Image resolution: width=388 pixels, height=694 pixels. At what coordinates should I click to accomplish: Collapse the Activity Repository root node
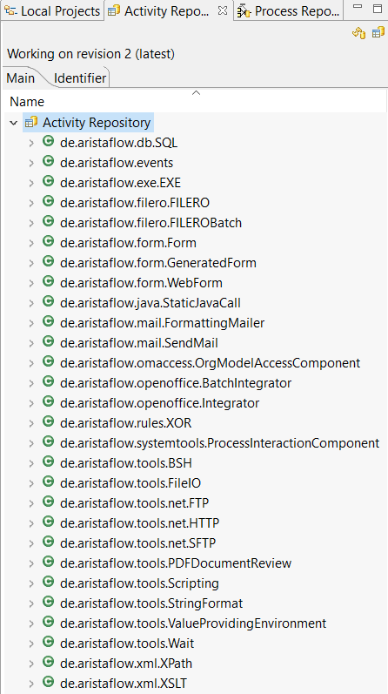pyautogui.click(x=14, y=123)
